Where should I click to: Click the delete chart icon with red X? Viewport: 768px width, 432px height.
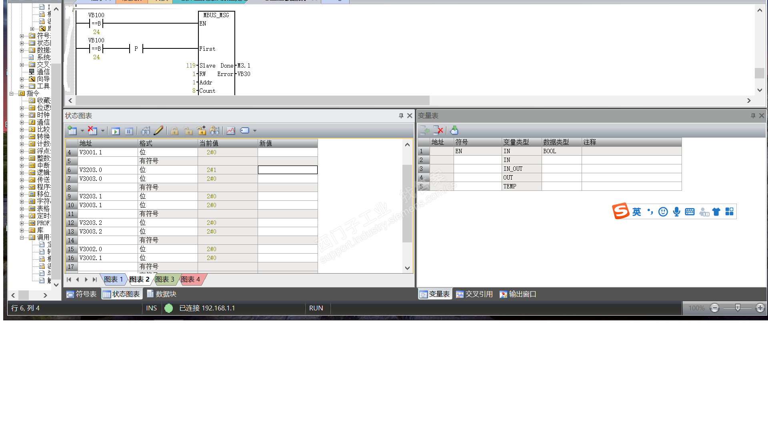click(x=92, y=131)
